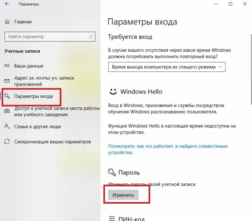Screen dimensions: 252x221
Task: Click the Семья и другие люди icon
Action: (x=7, y=126)
